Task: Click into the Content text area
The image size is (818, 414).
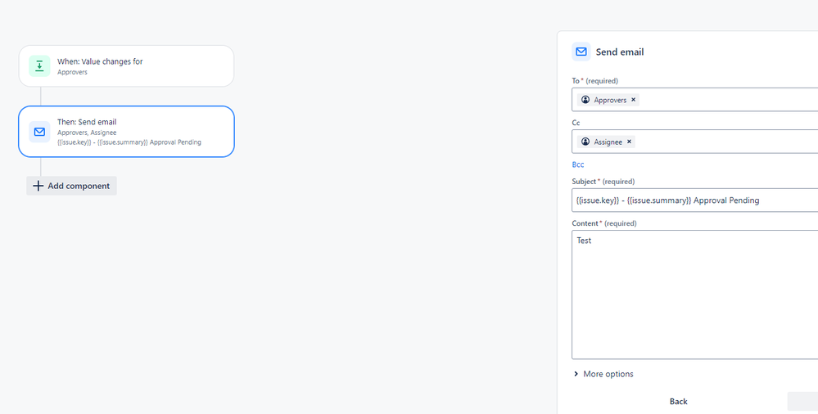Action: pos(695,295)
